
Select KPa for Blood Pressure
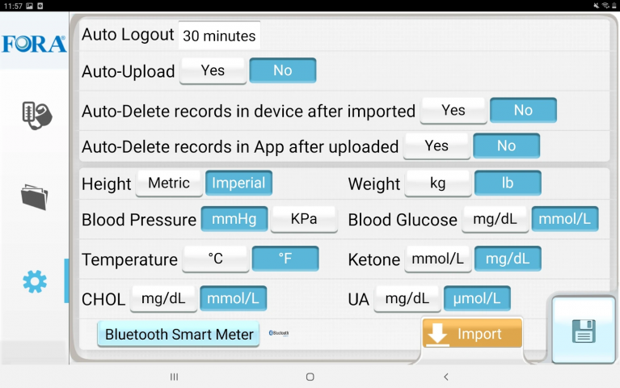tap(304, 219)
